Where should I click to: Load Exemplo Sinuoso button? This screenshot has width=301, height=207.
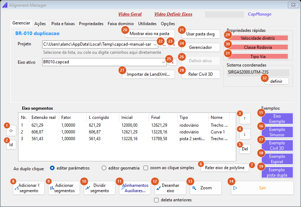[277, 132]
